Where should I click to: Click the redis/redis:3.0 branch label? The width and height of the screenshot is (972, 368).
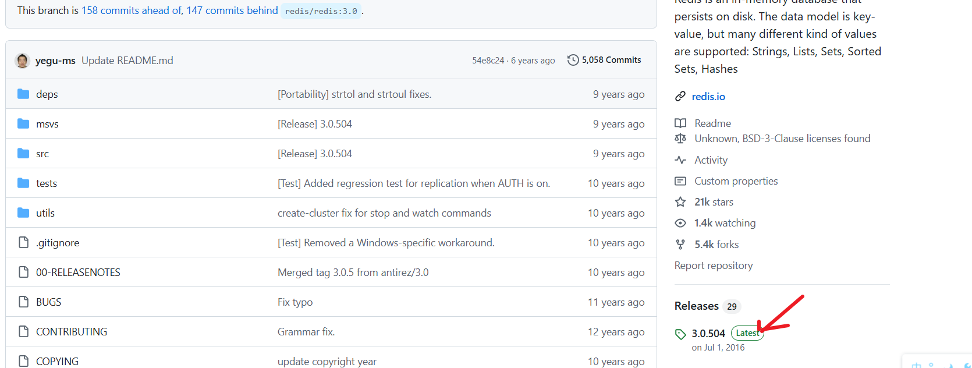tap(321, 11)
